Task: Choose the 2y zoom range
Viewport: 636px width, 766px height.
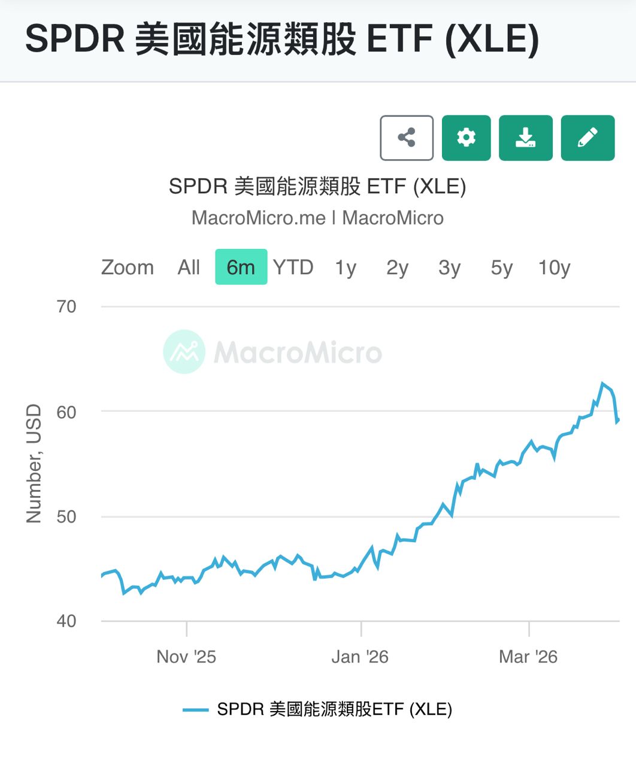Action: [397, 267]
